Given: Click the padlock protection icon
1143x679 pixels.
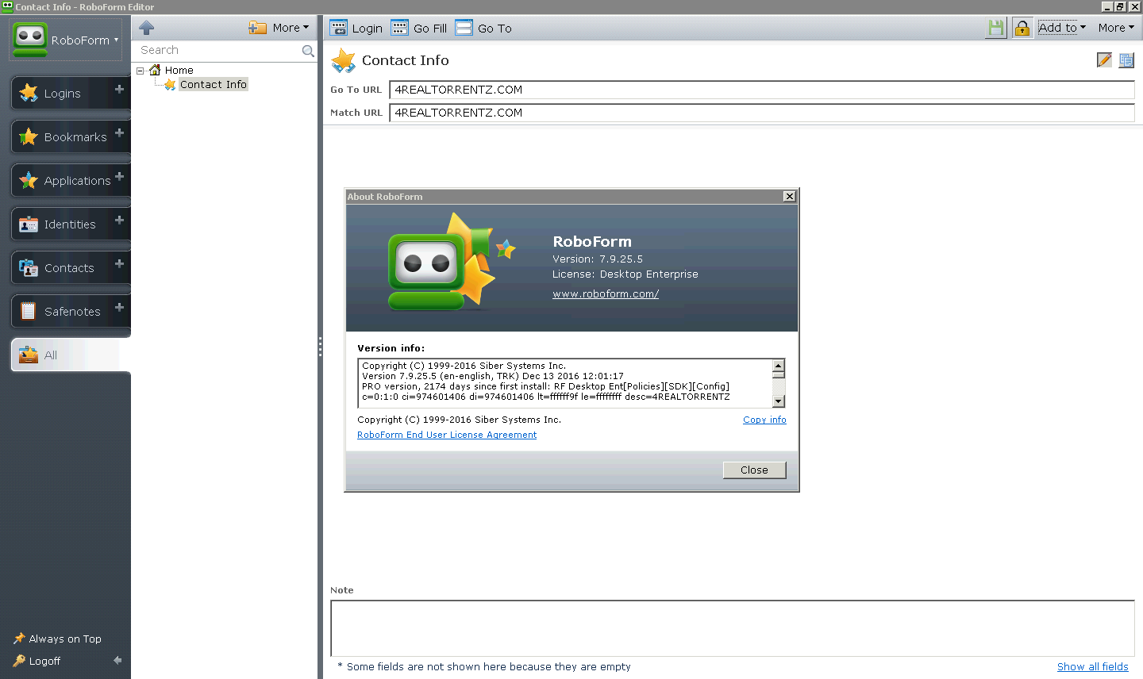Looking at the screenshot, I should coord(1022,28).
